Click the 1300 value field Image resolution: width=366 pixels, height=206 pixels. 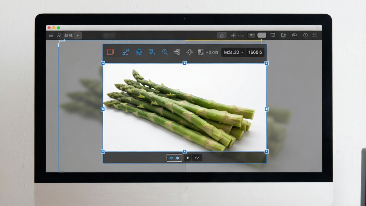pyautogui.click(x=255, y=52)
